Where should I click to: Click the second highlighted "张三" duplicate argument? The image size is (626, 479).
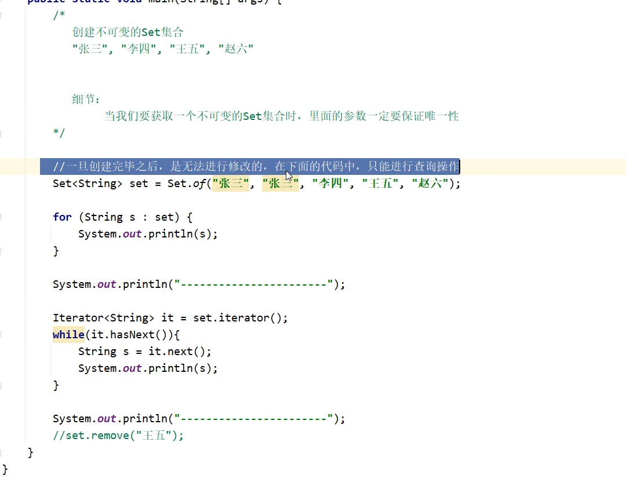point(281,184)
